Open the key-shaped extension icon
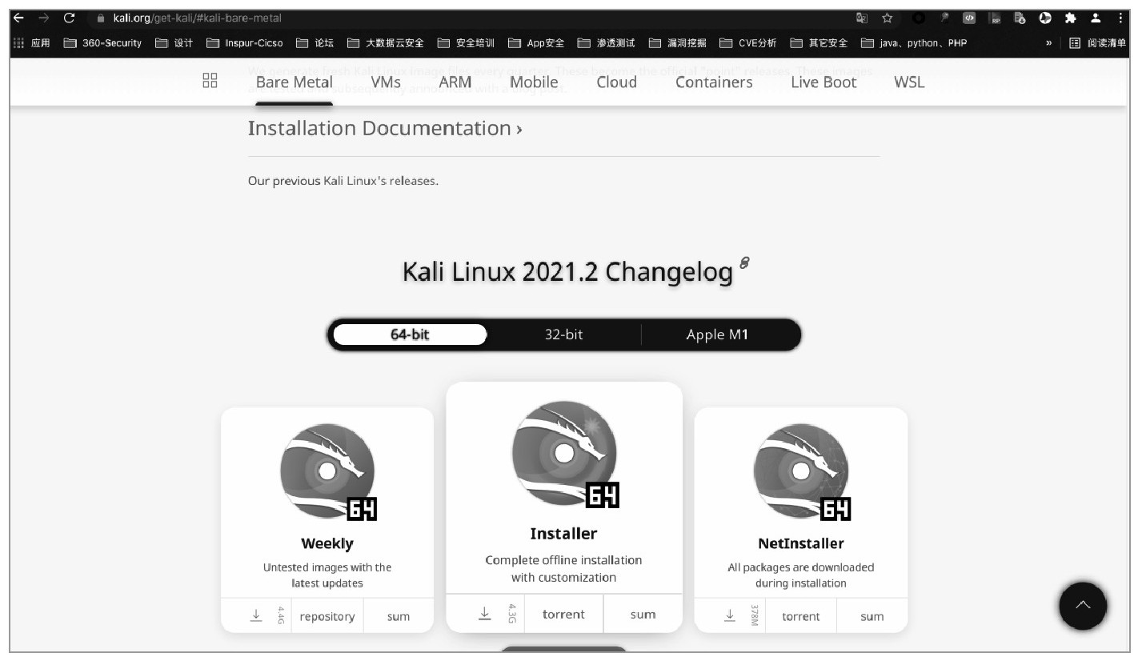 point(944,18)
